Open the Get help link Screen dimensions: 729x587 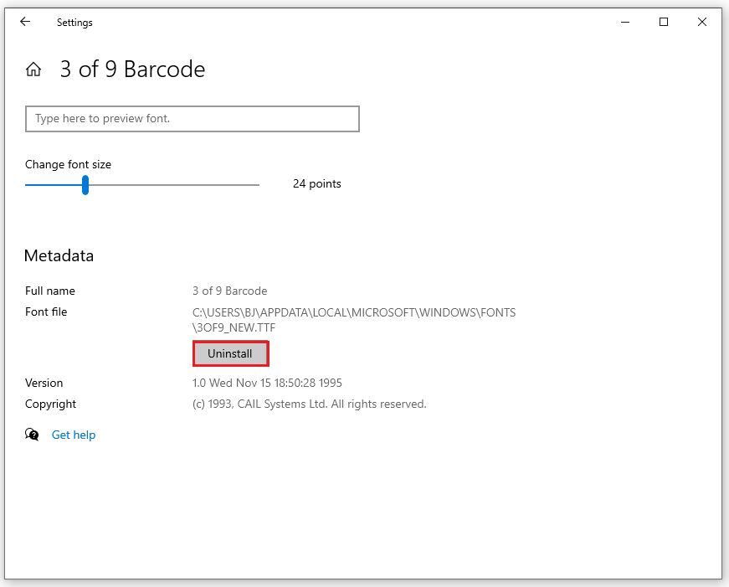click(x=74, y=435)
